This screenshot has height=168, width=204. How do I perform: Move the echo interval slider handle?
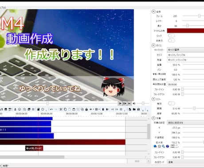194,108
